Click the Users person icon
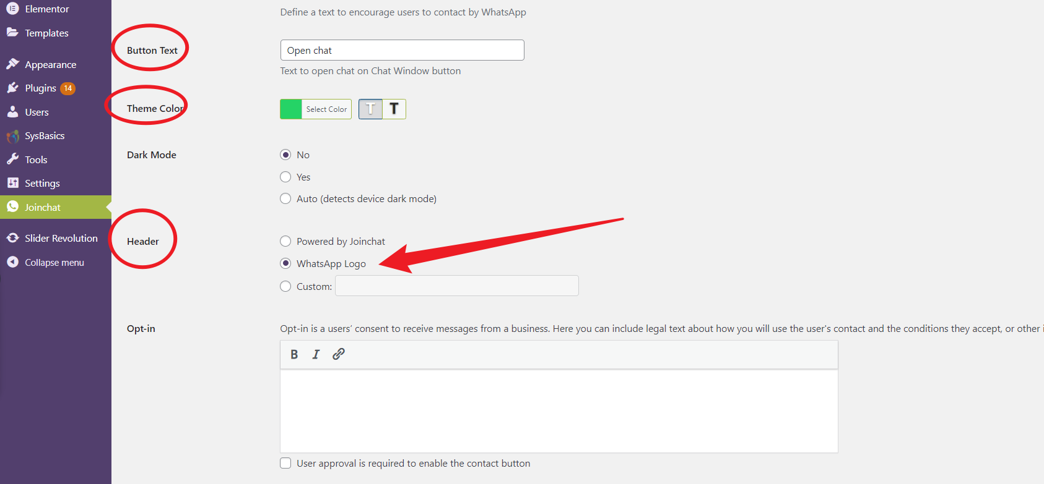 pyautogui.click(x=12, y=112)
